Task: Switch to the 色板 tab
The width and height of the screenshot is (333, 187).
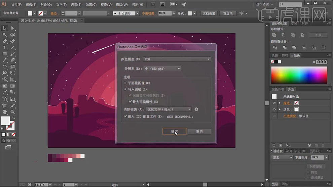Action: (274, 55)
